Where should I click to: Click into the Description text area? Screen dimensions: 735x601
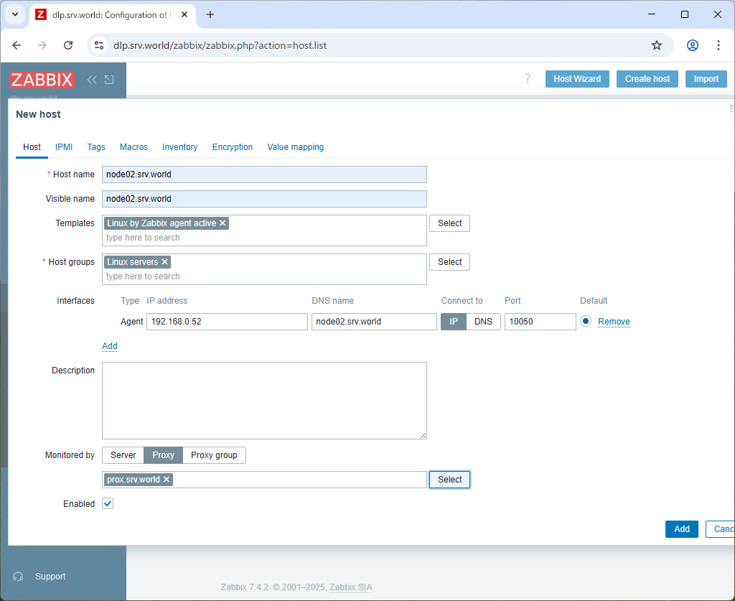[x=264, y=400]
